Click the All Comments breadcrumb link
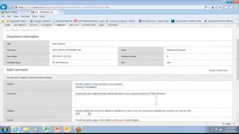 point(12,30)
